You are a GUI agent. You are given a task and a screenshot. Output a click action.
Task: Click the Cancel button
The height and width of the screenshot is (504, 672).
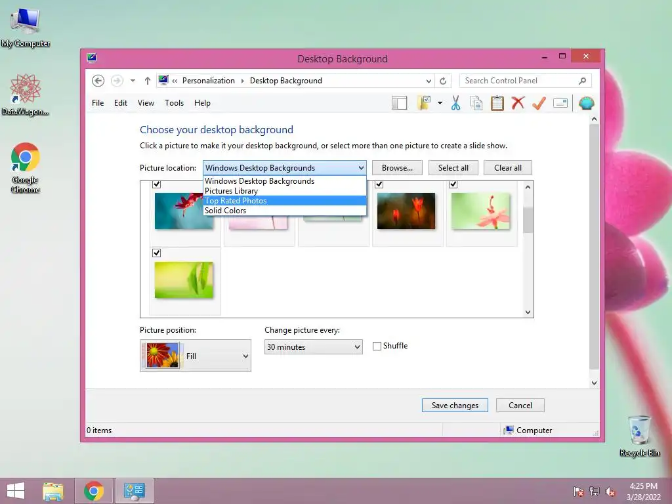pyautogui.click(x=520, y=406)
